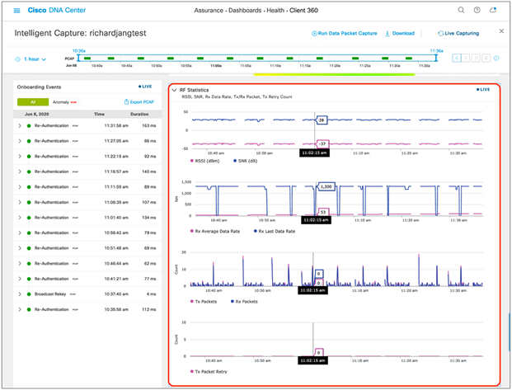Expand the 11:27:05 am Re-Authentication event
This screenshot has width=512, height=390.
(20, 141)
